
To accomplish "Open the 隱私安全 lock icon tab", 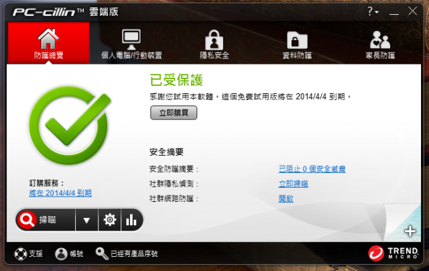I will (214, 40).
